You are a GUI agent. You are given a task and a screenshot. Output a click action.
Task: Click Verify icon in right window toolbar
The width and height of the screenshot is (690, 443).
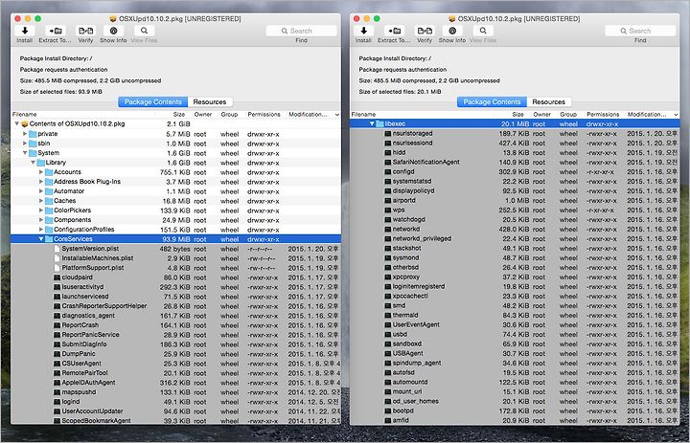(x=425, y=31)
